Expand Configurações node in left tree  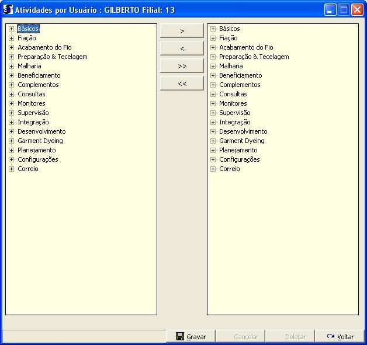(x=11, y=159)
